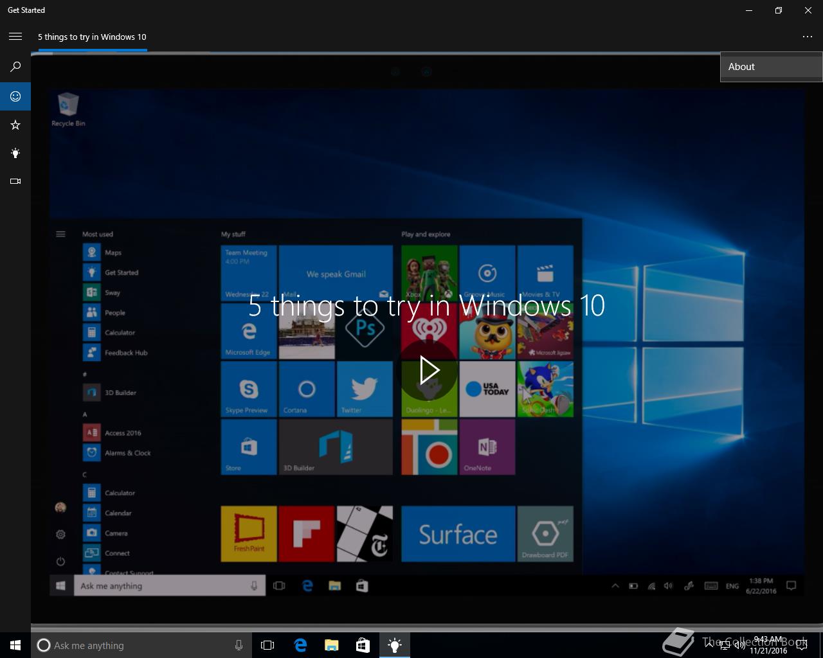Open the lightbulb tips sidebar section
This screenshot has height=658, width=823.
[x=15, y=153]
